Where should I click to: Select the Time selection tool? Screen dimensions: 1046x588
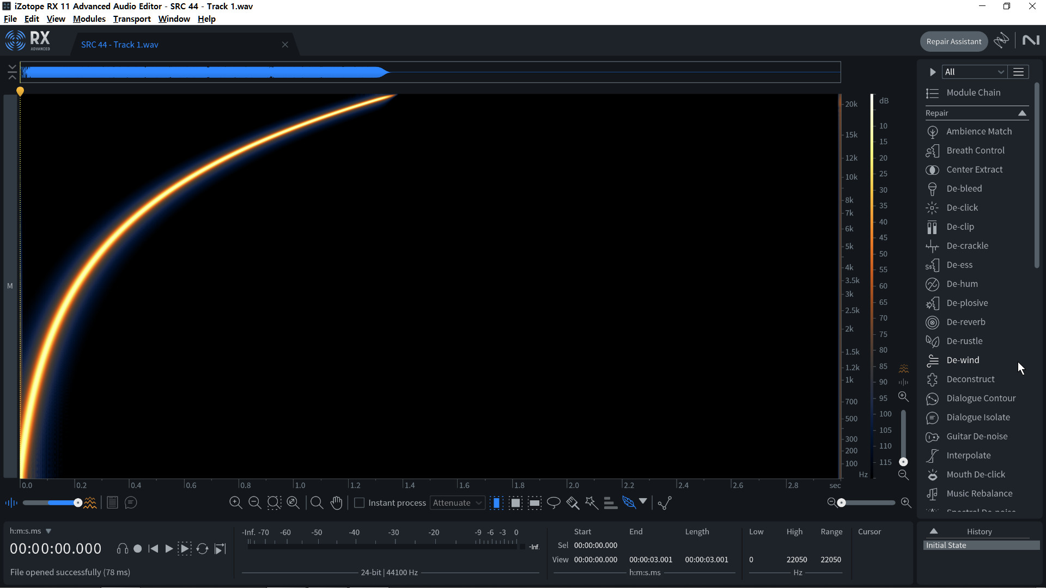(497, 503)
